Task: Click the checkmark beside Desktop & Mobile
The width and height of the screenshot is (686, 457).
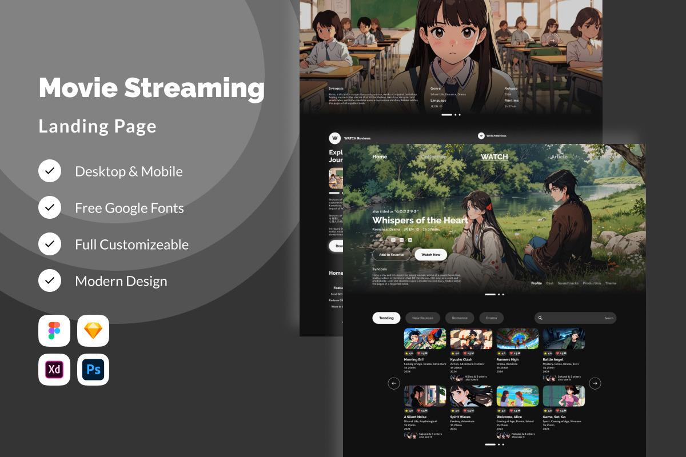Action: (50, 171)
